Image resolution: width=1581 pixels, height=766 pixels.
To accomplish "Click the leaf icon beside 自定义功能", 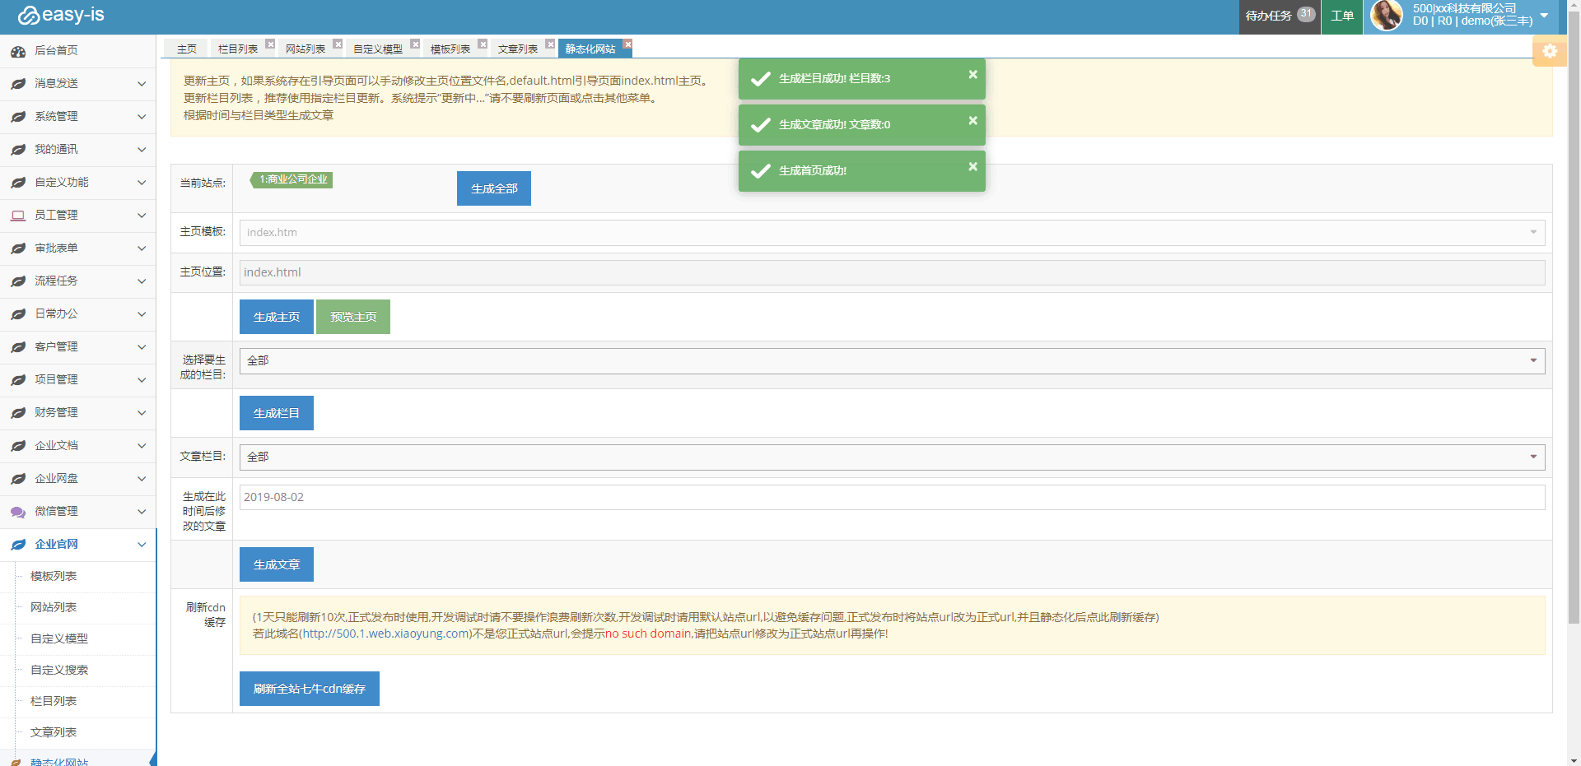I will tap(18, 183).
